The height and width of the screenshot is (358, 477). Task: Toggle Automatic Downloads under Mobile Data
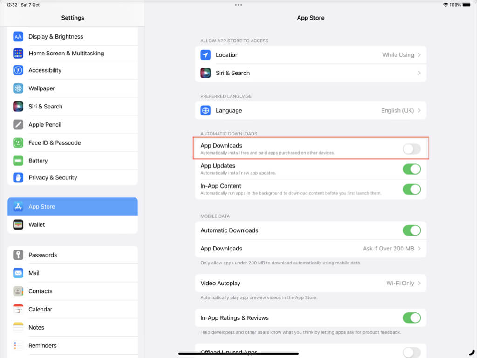[x=412, y=230]
